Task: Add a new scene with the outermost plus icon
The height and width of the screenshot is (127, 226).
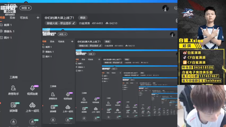Action: click(38, 18)
